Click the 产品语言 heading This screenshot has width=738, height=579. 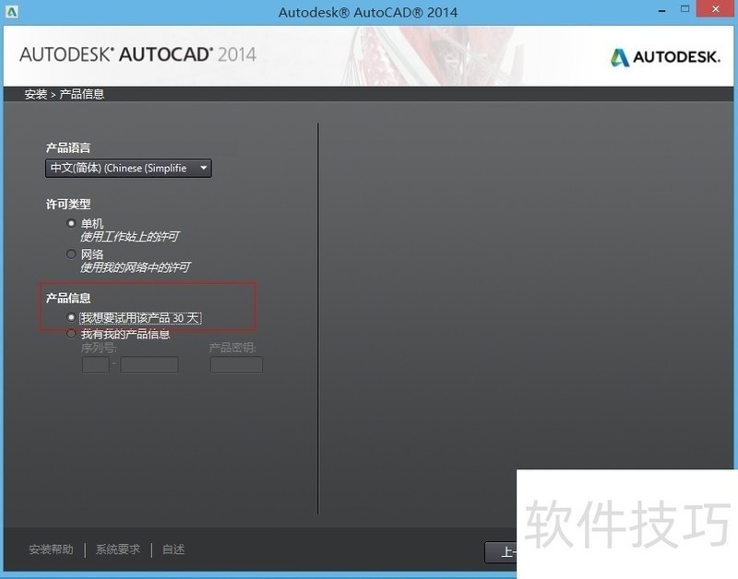tap(67, 148)
